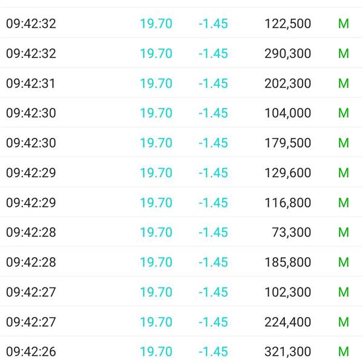Select the 19.70 price in 202,300 row
363x363 pixels.
156,83
